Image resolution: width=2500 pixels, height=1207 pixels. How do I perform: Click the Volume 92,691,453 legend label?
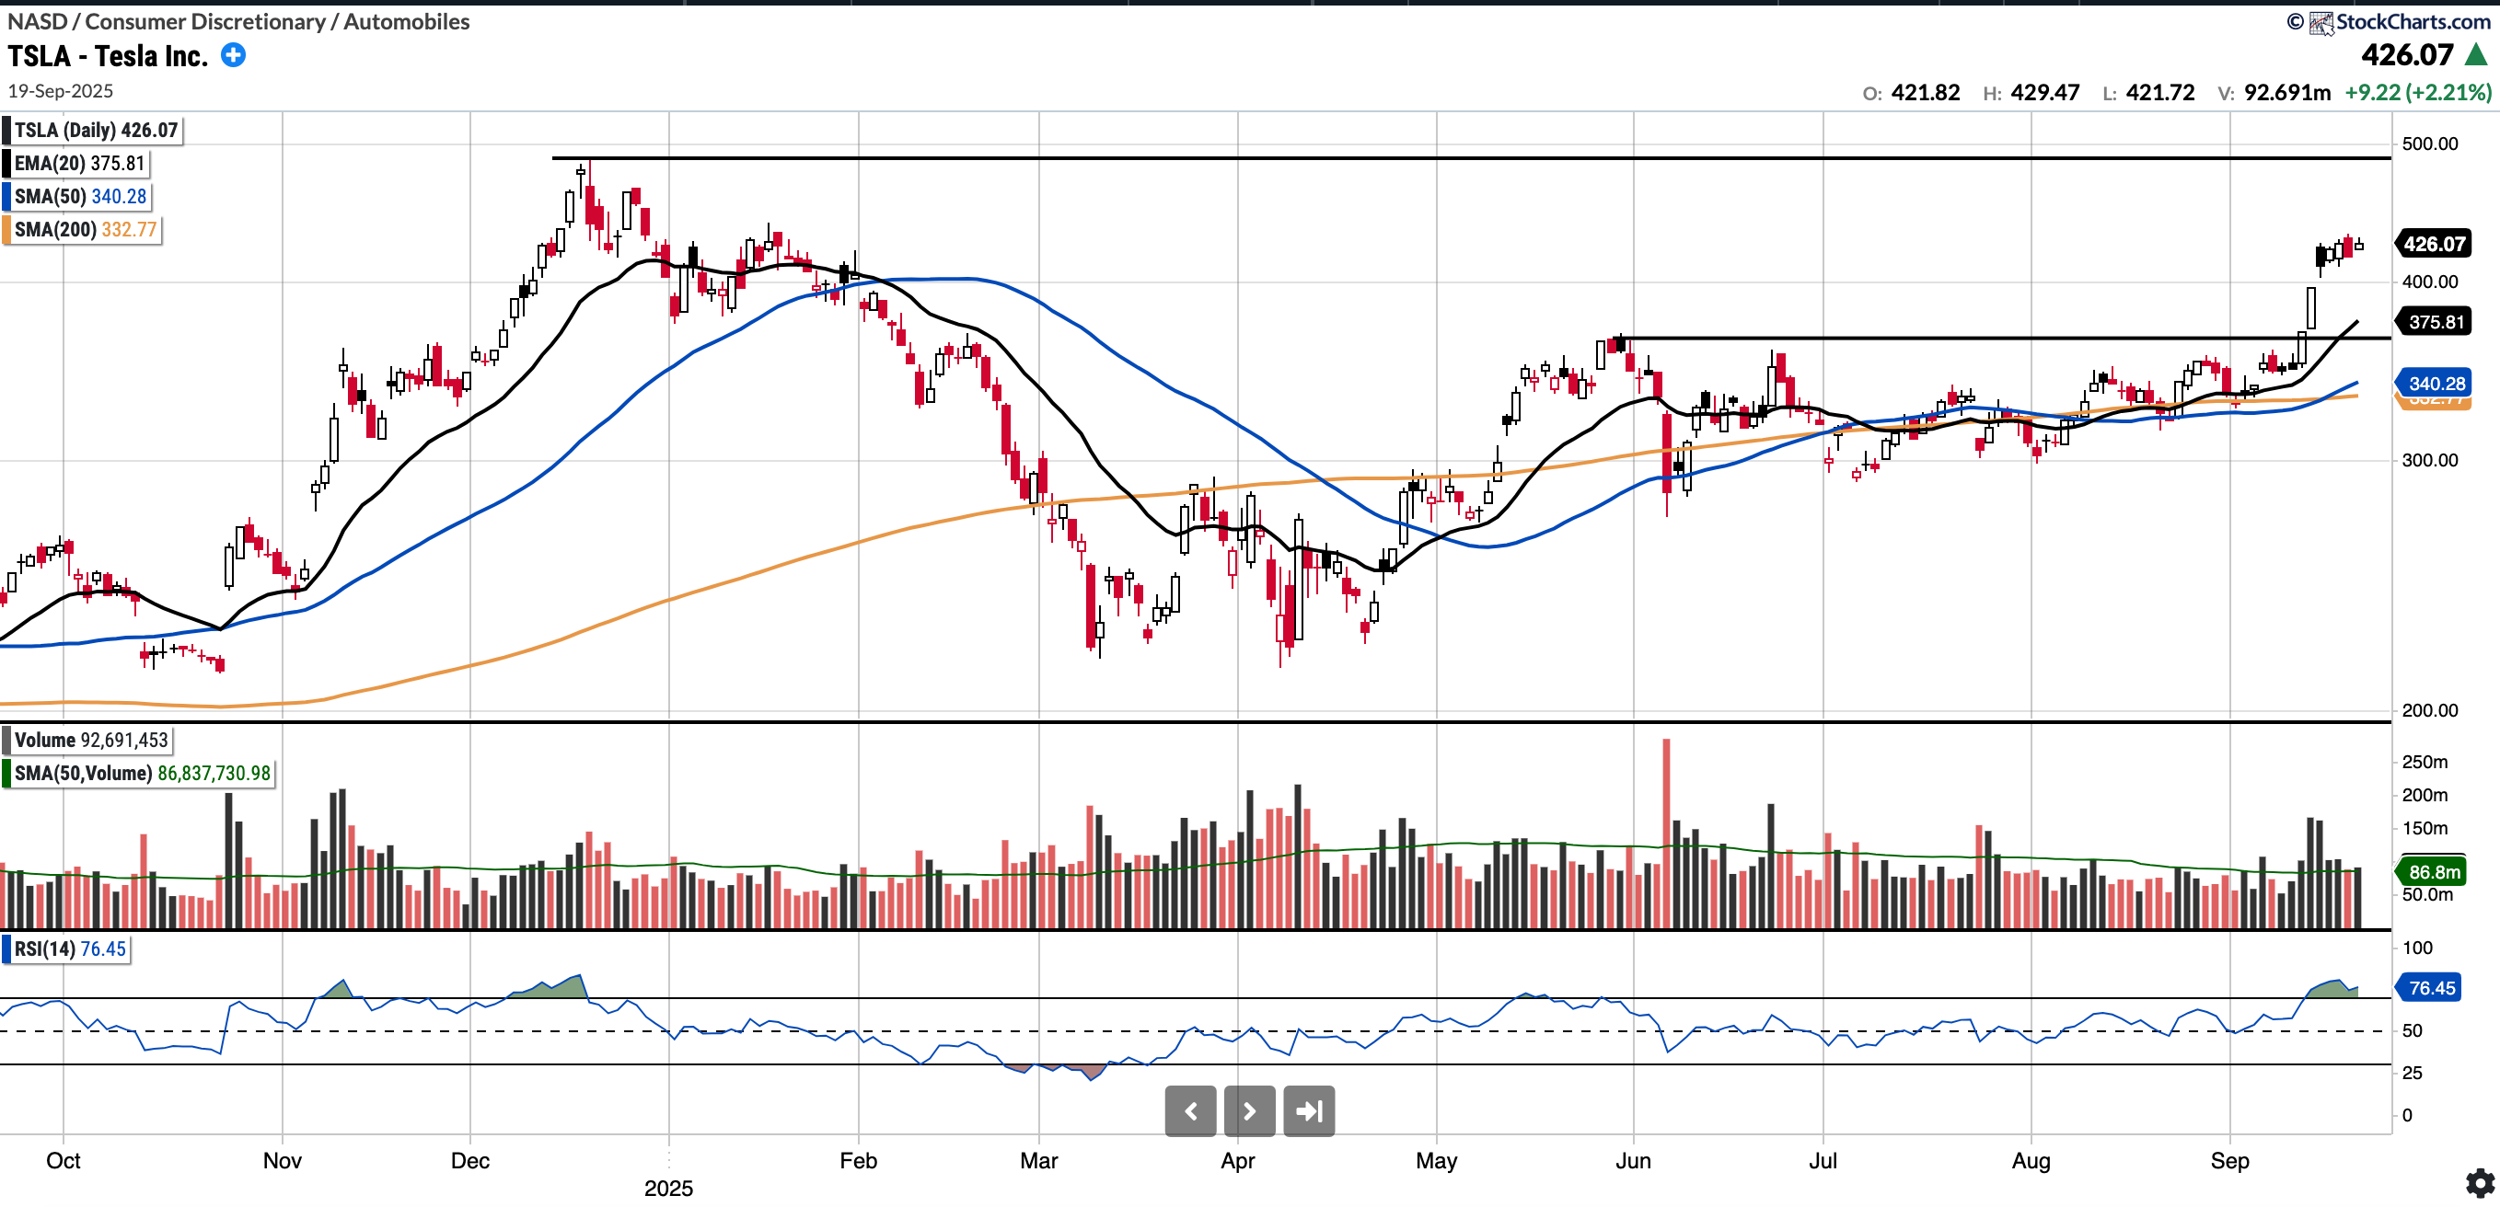pyautogui.click(x=91, y=740)
